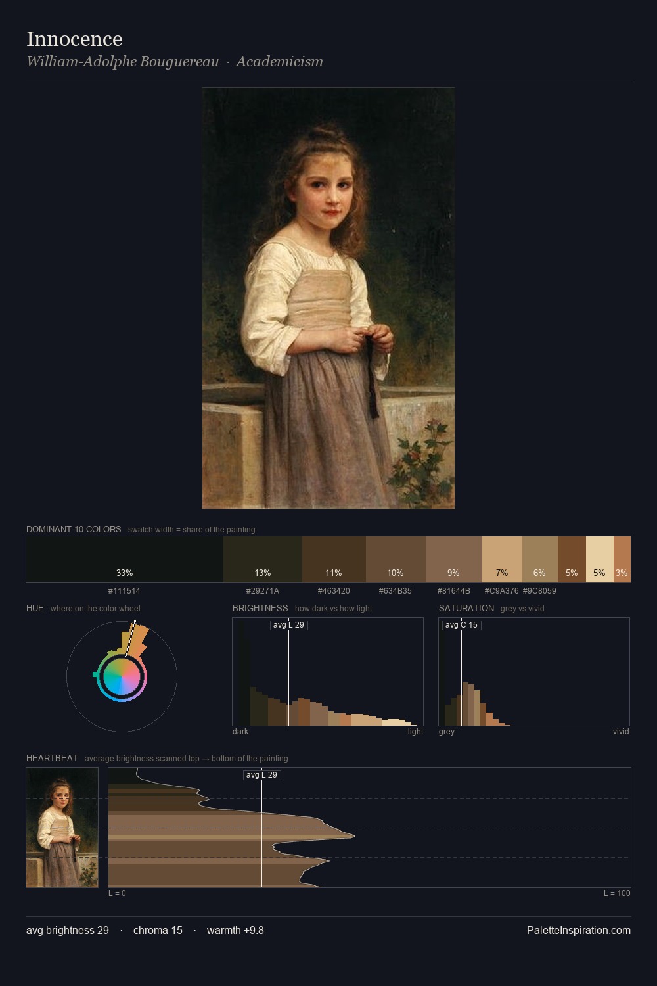
Task: Click the #111514 dark swatch at 33%
Action: 125,559
